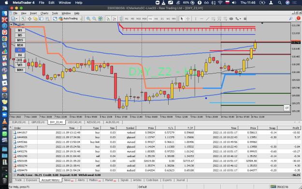Open the Insert menu in MetaTrader

pos(33,14)
